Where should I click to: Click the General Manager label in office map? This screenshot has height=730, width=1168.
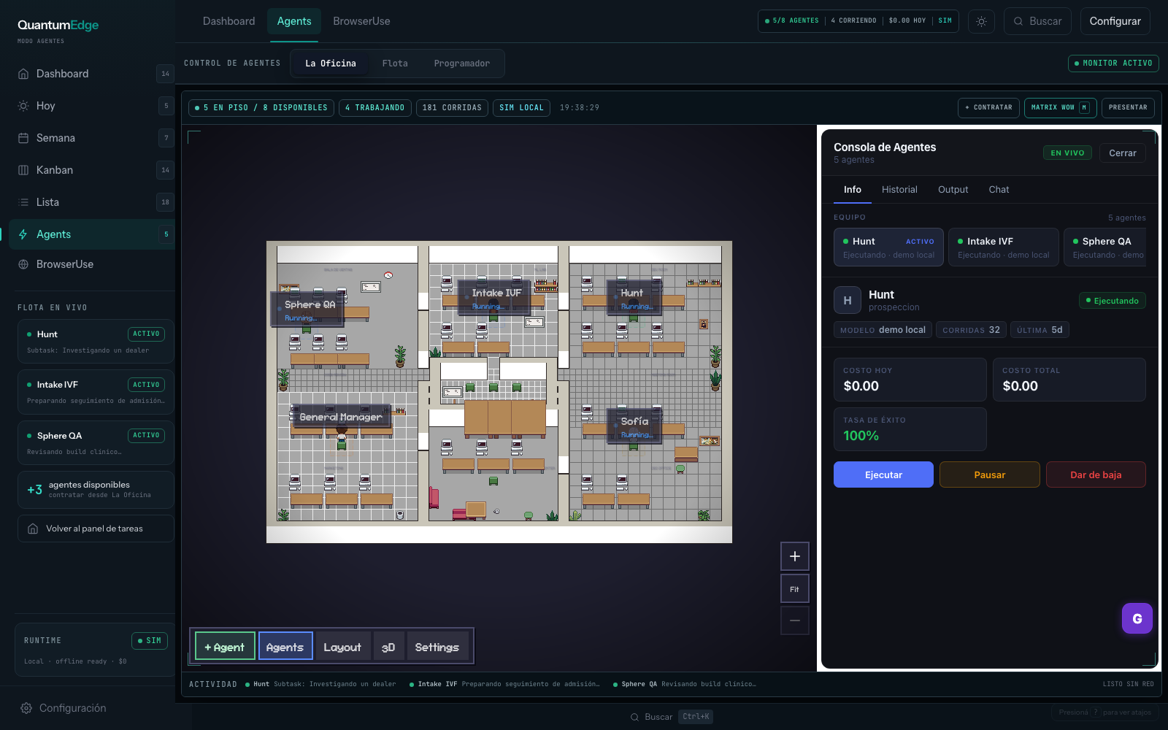click(340, 417)
